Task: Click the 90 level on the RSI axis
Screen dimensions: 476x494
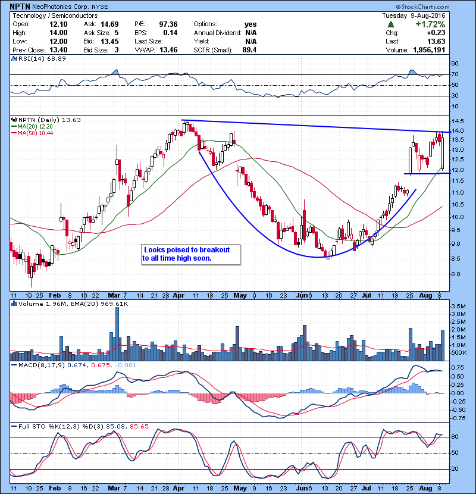Action: click(x=455, y=63)
